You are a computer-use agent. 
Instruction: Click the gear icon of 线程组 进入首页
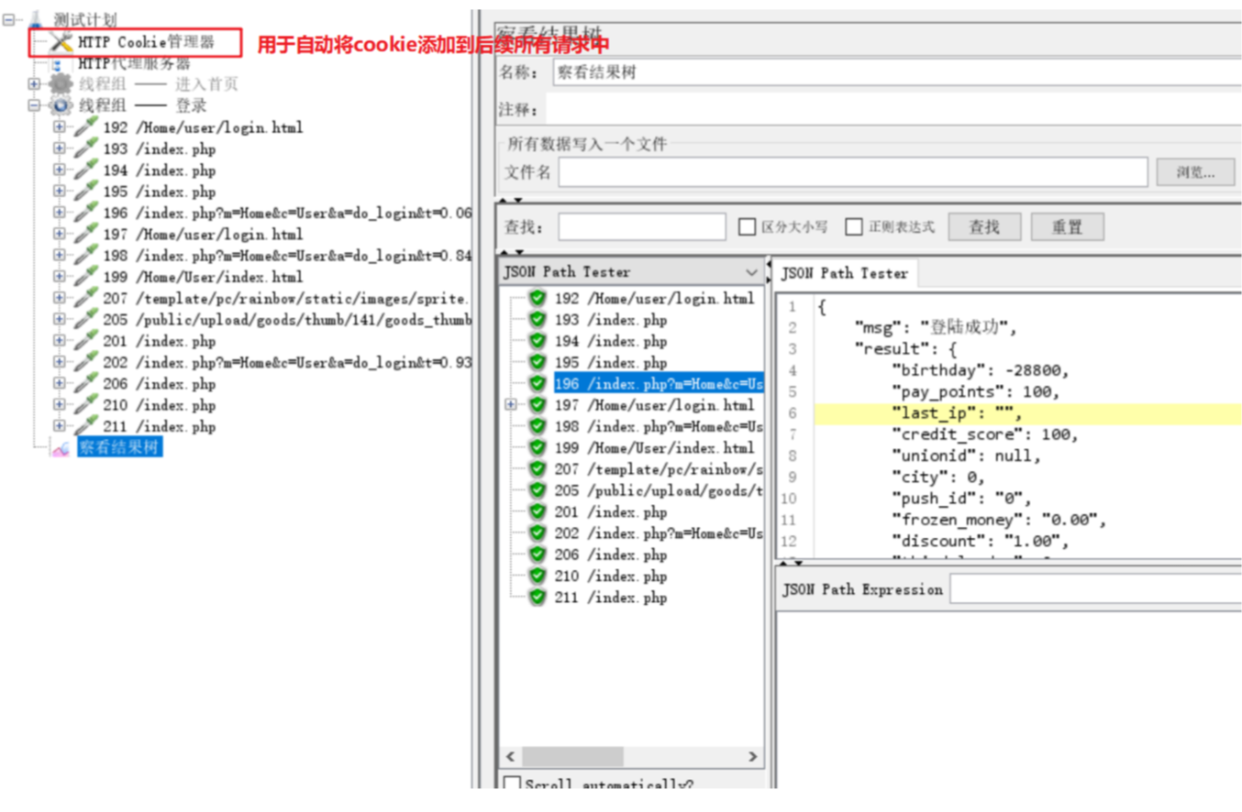tap(61, 84)
